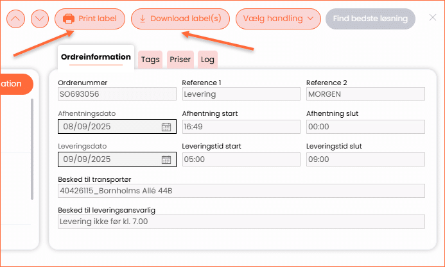Switch to the Tags tab
This screenshot has width=445, height=267.
(x=150, y=60)
